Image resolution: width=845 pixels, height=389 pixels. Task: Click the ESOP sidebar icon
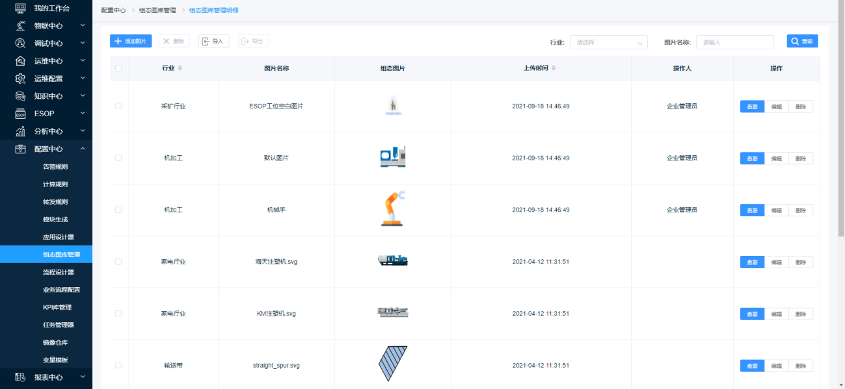point(20,114)
